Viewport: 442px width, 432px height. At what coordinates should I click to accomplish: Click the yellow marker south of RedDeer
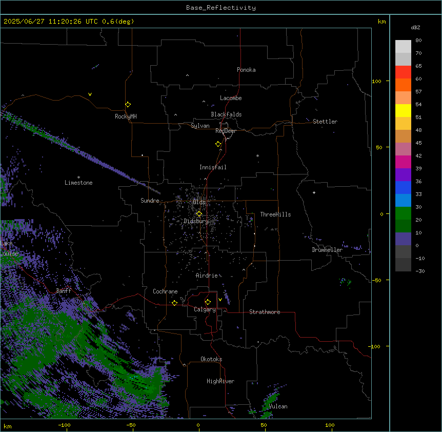pyautogui.click(x=218, y=144)
